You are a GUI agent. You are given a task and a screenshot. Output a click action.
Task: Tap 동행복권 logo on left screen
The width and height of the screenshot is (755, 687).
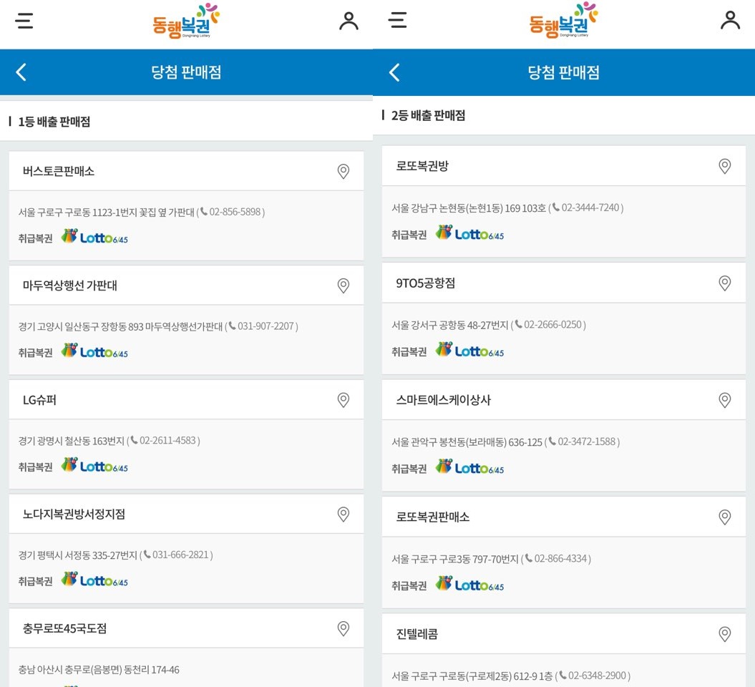[186, 21]
